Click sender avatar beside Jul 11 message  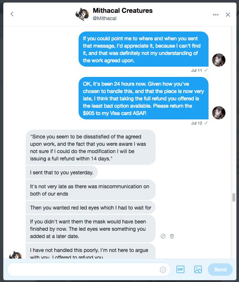(x=219, y=60)
